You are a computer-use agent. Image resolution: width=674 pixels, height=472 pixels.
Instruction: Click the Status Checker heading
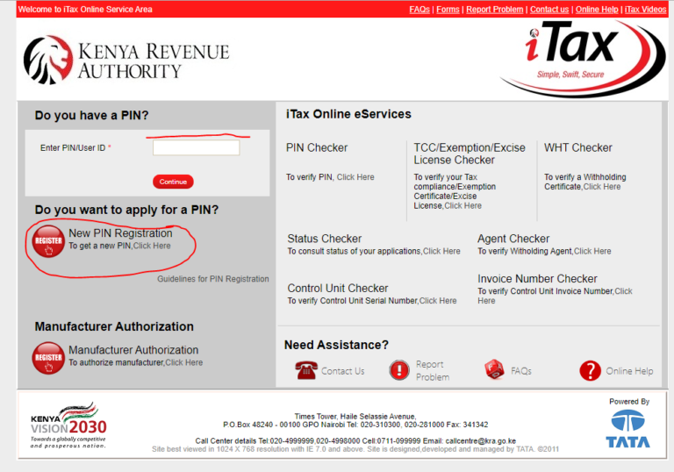point(325,239)
